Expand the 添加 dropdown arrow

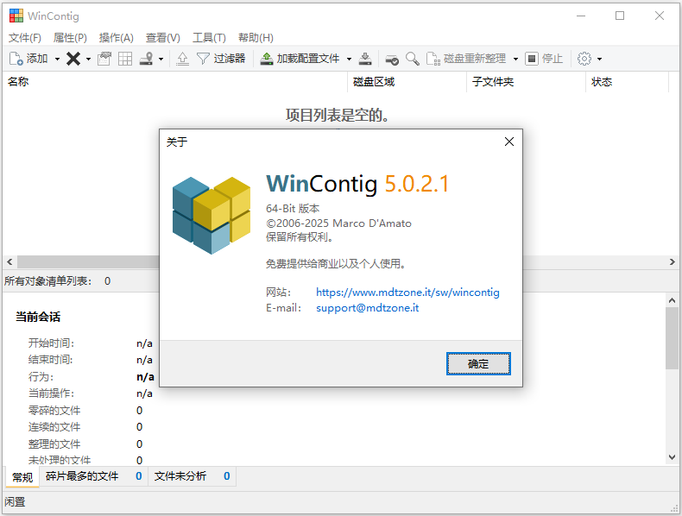pyautogui.click(x=57, y=59)
